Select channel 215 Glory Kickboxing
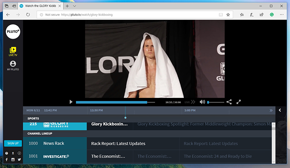Viewport: 290px width, 168px height. coord(55,126)
